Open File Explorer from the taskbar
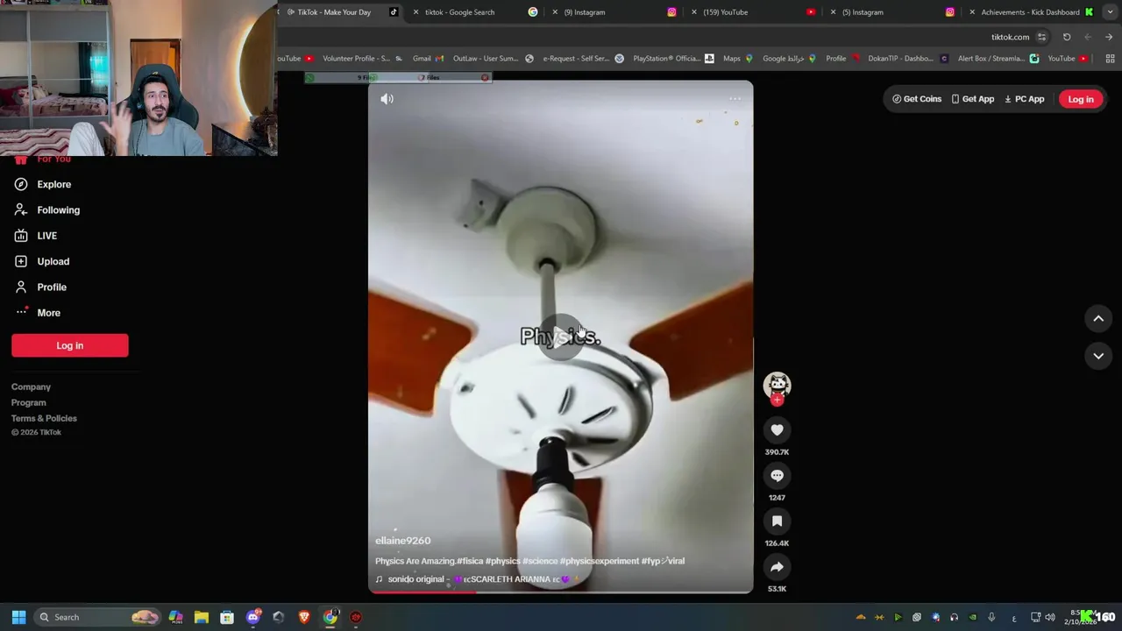 tap(201, 617)
